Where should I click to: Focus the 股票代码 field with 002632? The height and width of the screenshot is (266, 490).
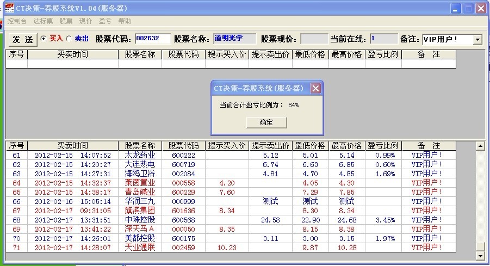[x=152, y=39]
